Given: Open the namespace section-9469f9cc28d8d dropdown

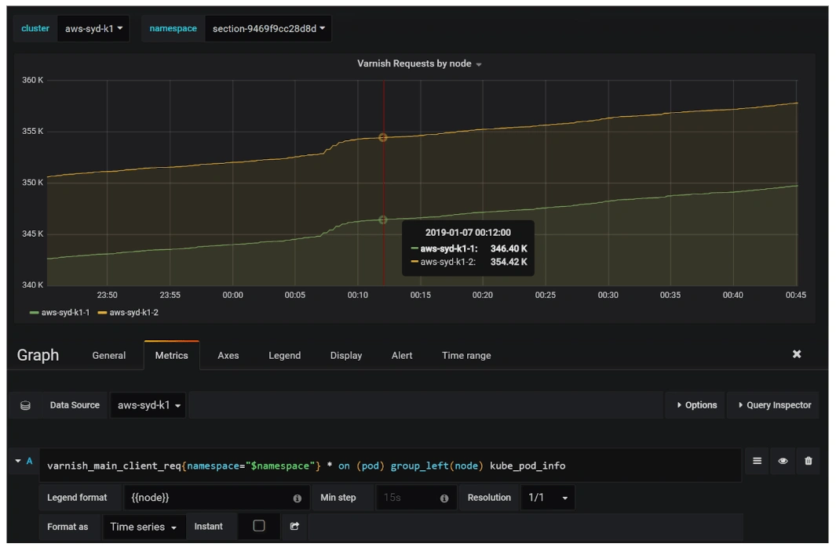Looking at the screenshot, I should tap(268, 29).
